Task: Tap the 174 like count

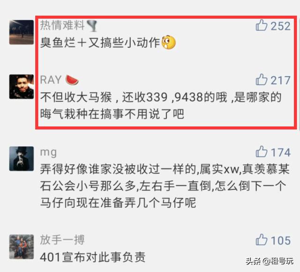Action: pos(281,152)
